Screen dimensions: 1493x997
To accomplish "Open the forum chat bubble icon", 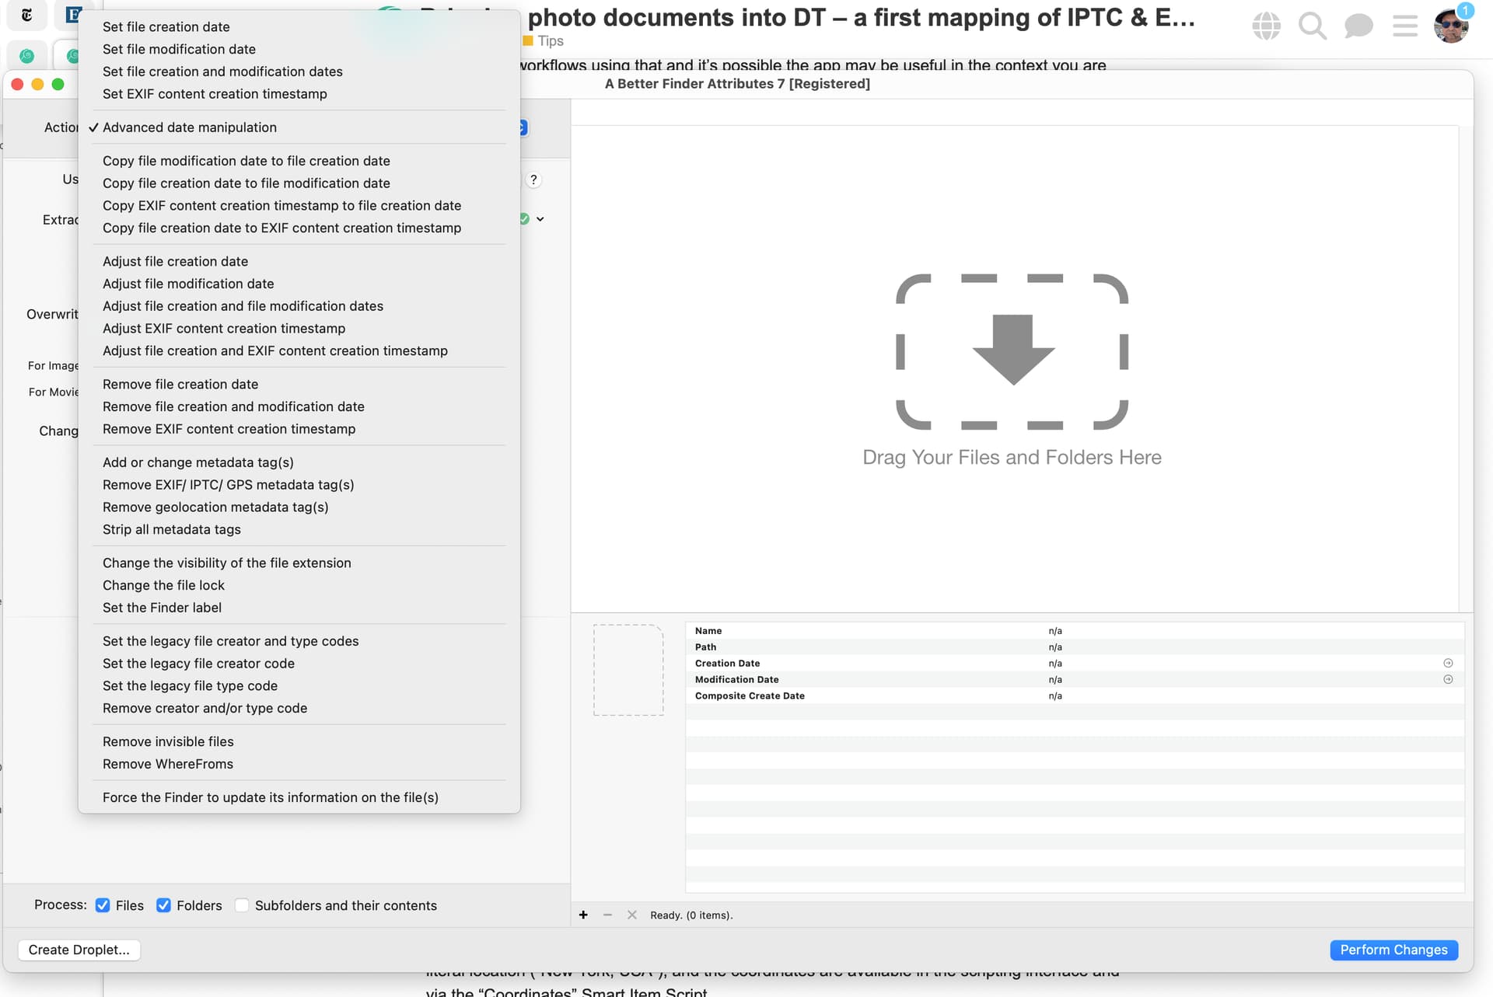I will [1358, 26].
